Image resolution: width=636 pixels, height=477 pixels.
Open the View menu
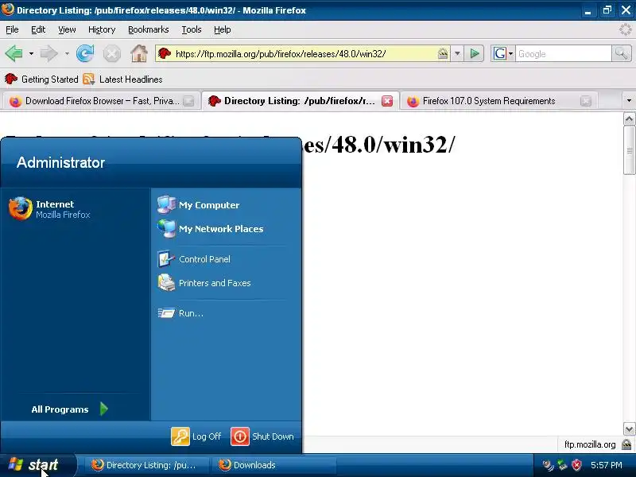(67, 29)
